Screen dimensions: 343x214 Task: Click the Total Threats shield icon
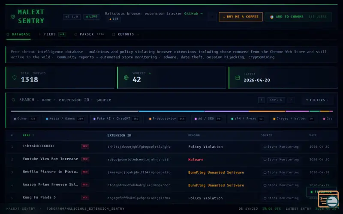15,77
